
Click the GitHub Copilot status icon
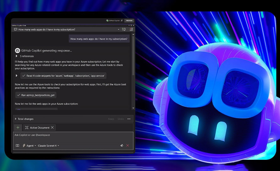coord(107,21)
